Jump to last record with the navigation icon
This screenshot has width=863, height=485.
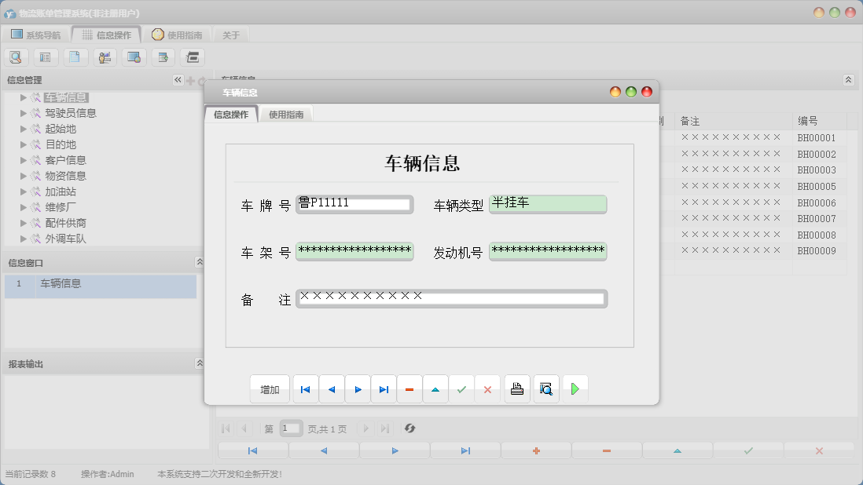[384, 388]
